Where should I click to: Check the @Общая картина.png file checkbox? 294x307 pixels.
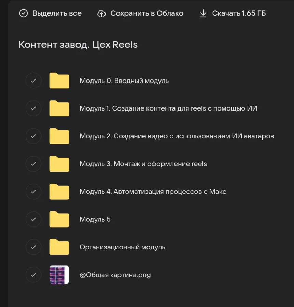[33, 275]
